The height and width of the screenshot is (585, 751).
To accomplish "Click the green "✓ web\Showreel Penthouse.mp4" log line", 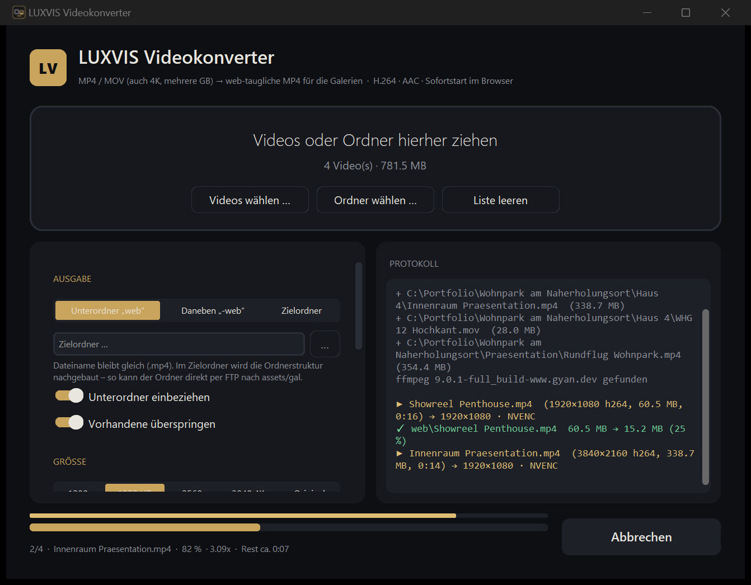I will pyautogui.click(x=541, y=435).
